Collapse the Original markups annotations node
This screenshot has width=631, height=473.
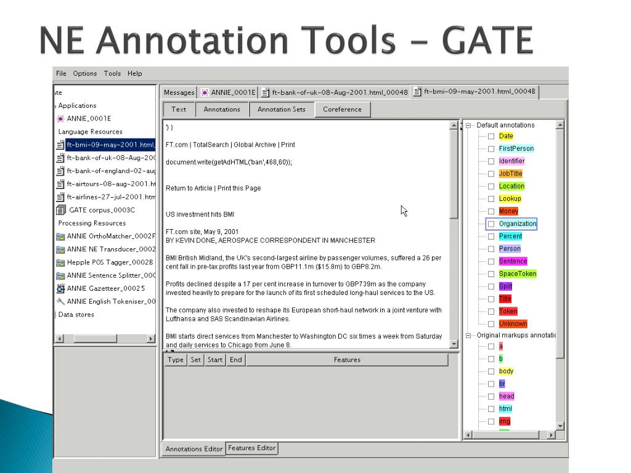468,336
